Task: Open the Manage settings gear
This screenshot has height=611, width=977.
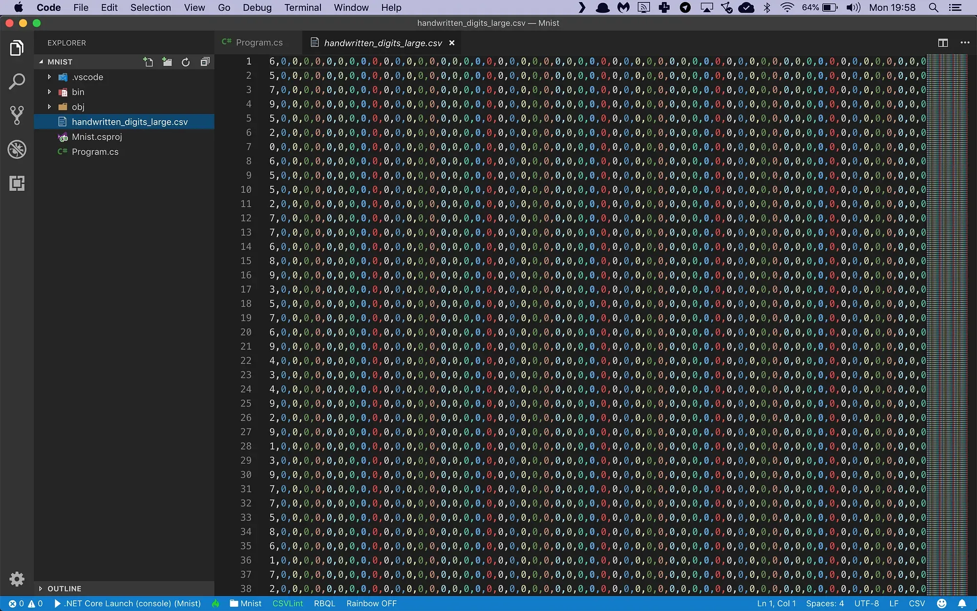Action: pos(17,579)
